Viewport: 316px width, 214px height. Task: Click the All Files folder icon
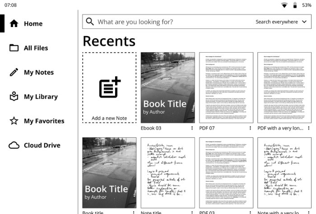(x=14, y=48)
